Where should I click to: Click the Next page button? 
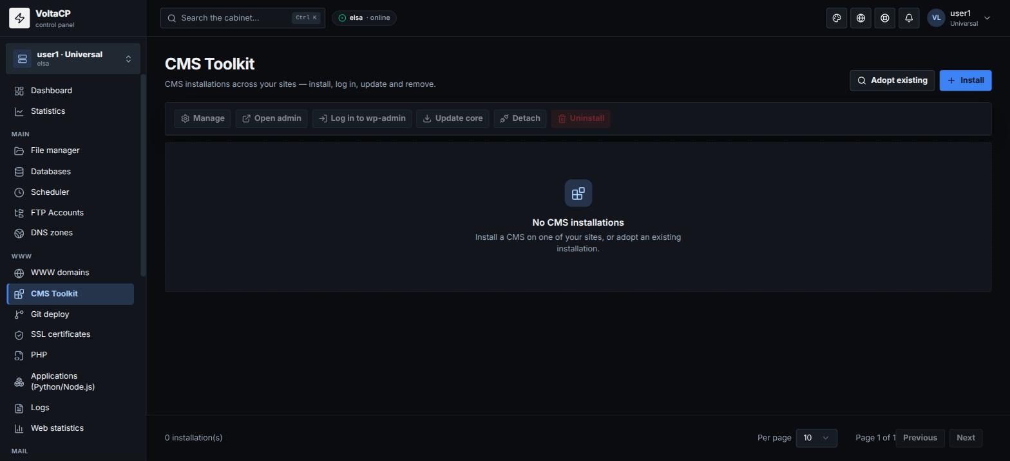(966, 438)
